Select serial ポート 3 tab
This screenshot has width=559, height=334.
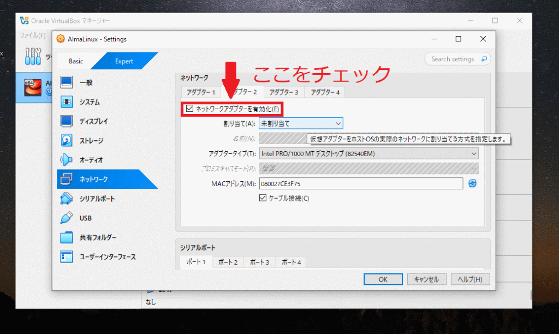pyautogui.click(x=259, y=263)
